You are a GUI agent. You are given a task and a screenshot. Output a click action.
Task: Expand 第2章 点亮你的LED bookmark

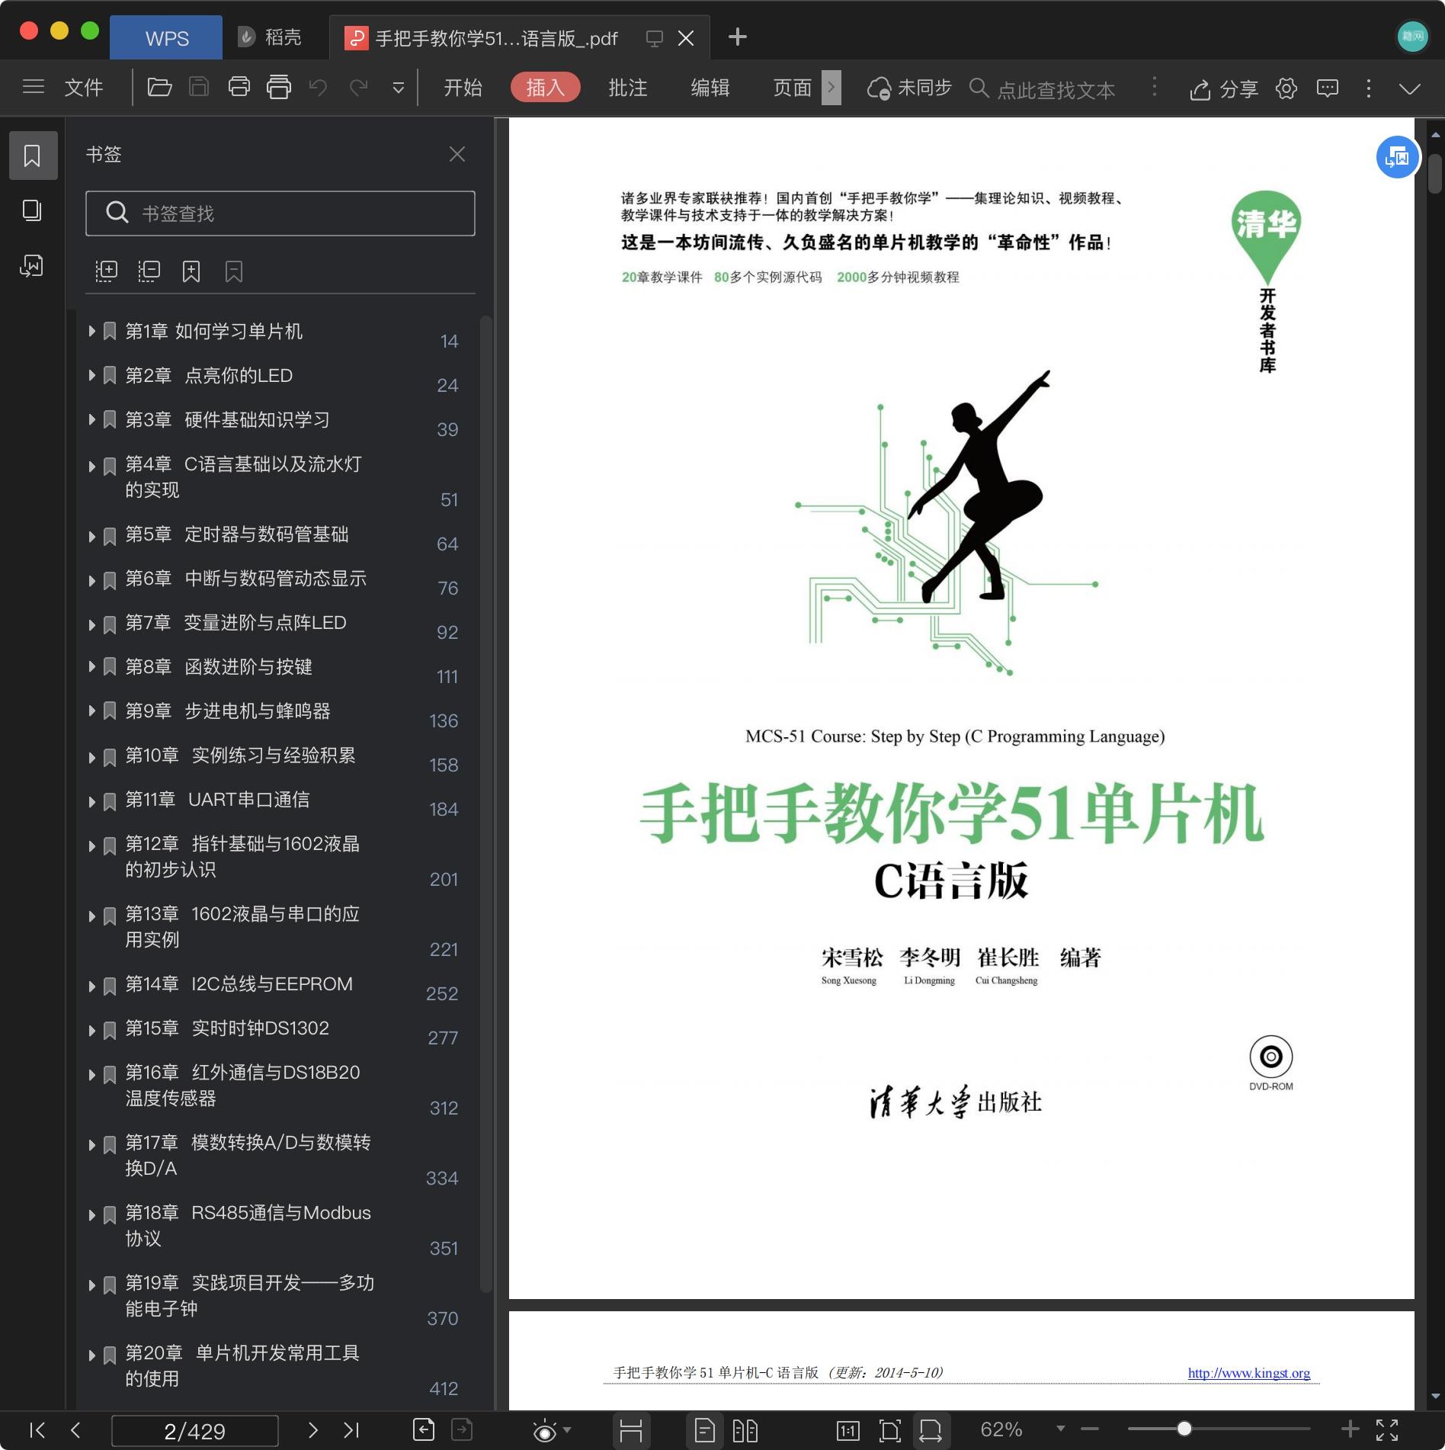(91, 375)
